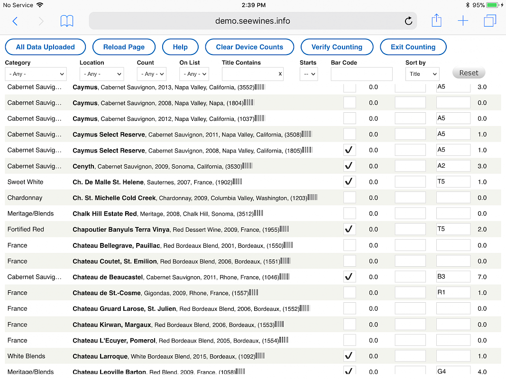Screen dimensions: 506x379
Task: Select the White Blends category text
Action: pos(26,356)
